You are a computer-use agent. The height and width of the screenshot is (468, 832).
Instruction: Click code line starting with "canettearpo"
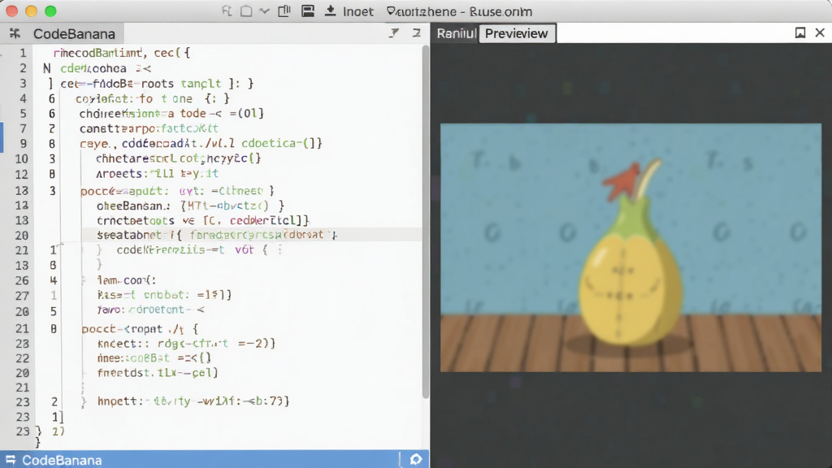pos(149,128)
